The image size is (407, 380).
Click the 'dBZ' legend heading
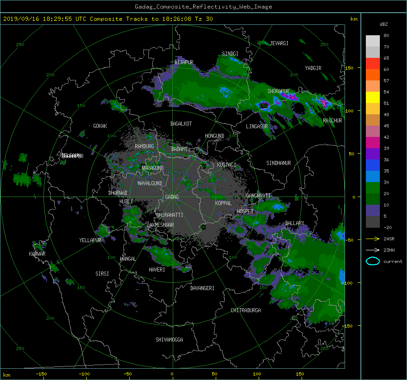[x=383, y=24]
